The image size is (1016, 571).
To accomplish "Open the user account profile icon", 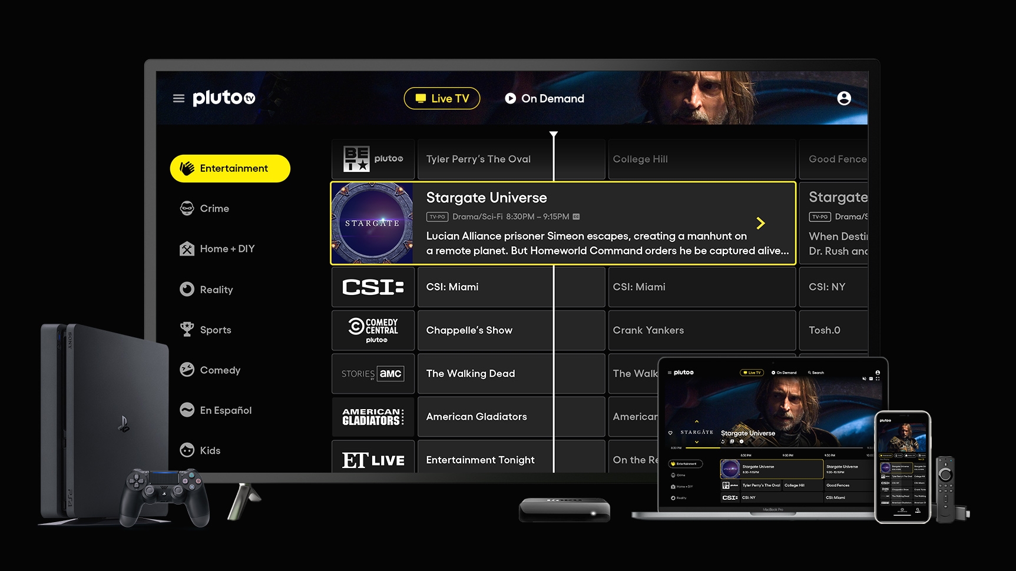I will [x=844, y=98].
